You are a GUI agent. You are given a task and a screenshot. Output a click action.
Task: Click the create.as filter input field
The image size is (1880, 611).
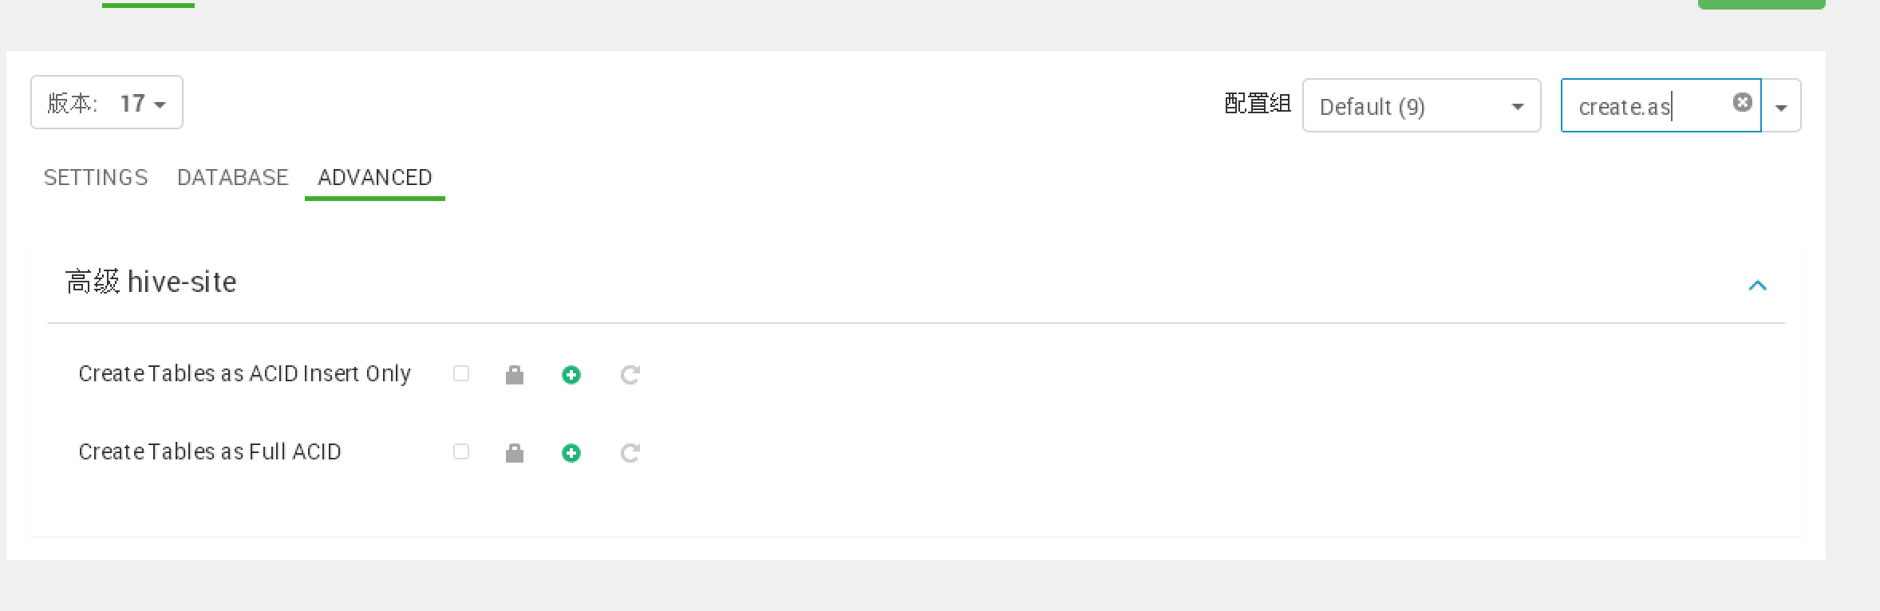point(1652,105)
